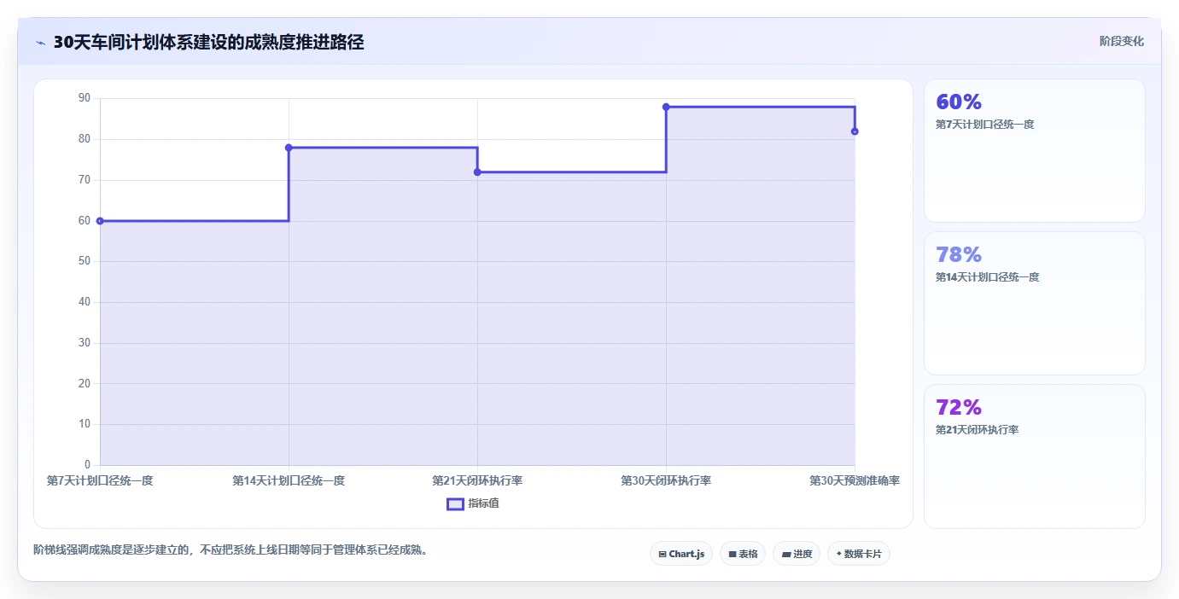Screen dimensions: 1179x599
Task: Click the x-axis label 第30天预测准确率
Action: pos(855,481)
